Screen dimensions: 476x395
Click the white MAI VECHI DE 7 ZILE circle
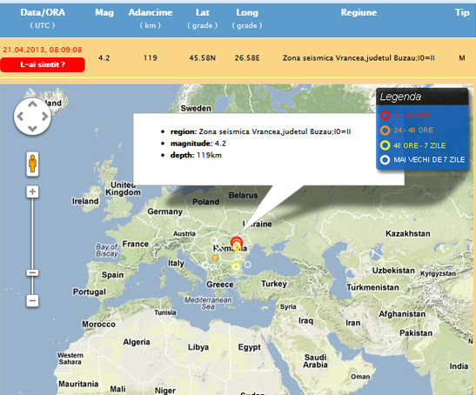click(385, 160)
